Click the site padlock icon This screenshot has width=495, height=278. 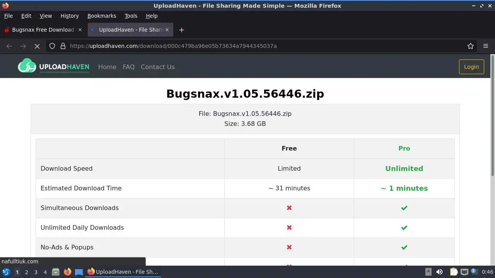(x=63, y=46)
